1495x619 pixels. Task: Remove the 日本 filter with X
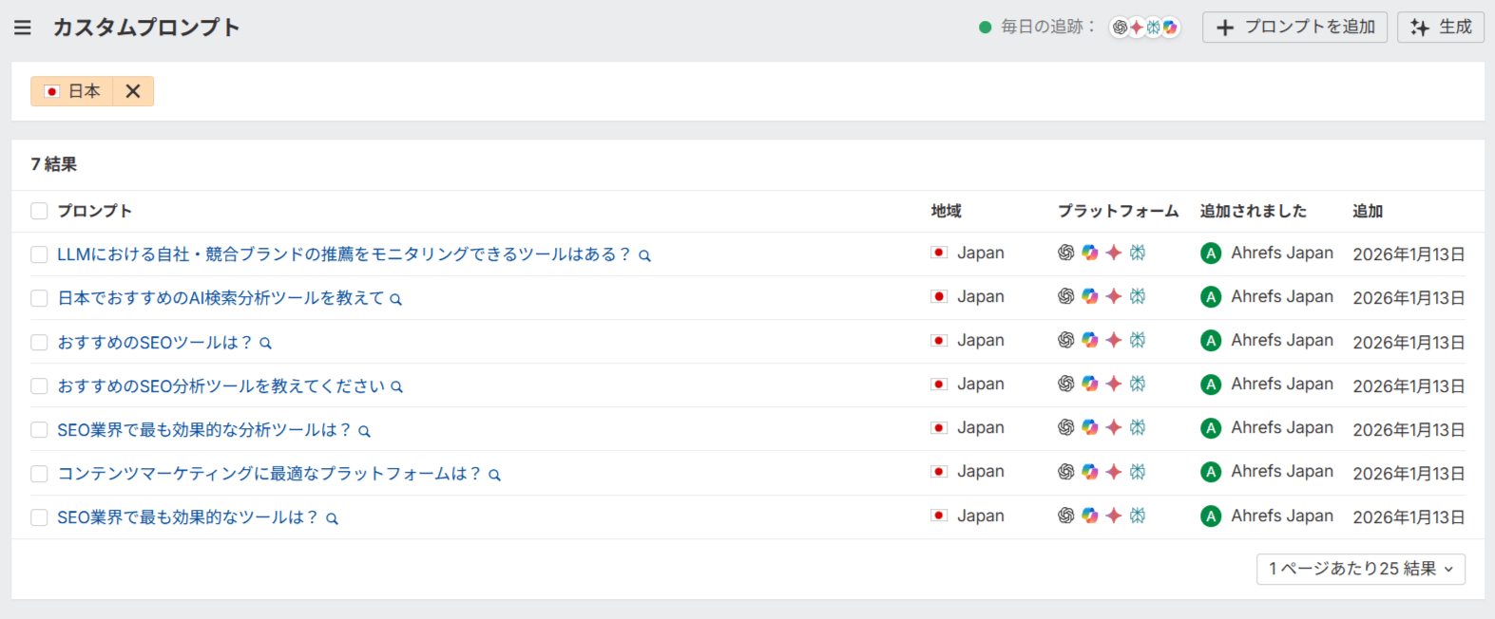(x=133, y=91)
